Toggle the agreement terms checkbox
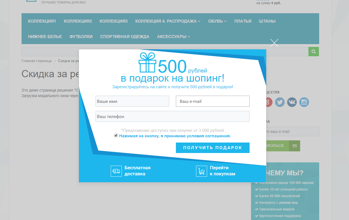 [x=116, y=136]
